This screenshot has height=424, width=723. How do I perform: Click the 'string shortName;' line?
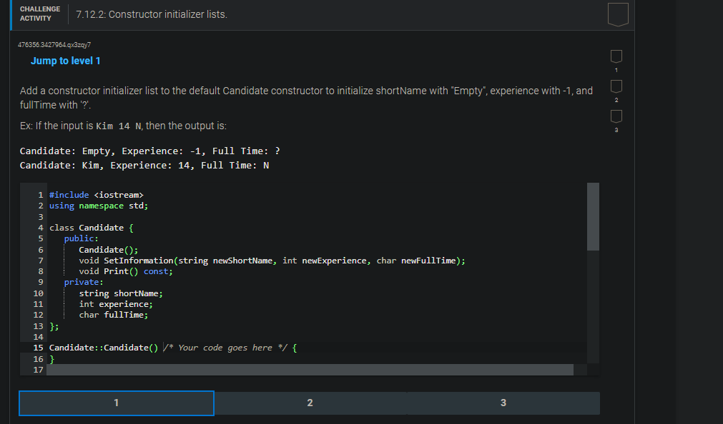[121, 293]
